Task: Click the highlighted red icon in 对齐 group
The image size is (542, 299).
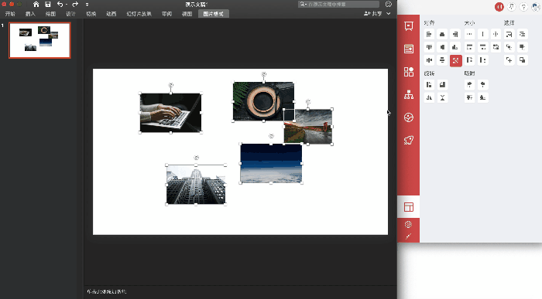Action: click(x=456, y=60)
